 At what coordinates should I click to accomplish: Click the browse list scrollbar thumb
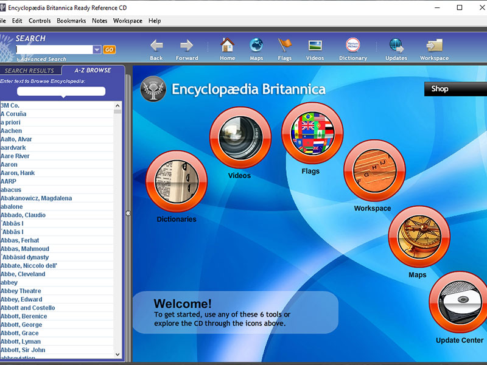(117, 112)
